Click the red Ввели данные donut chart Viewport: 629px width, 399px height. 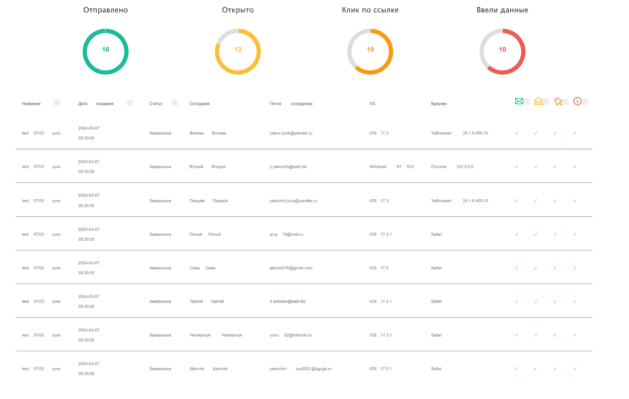point(502,52)
